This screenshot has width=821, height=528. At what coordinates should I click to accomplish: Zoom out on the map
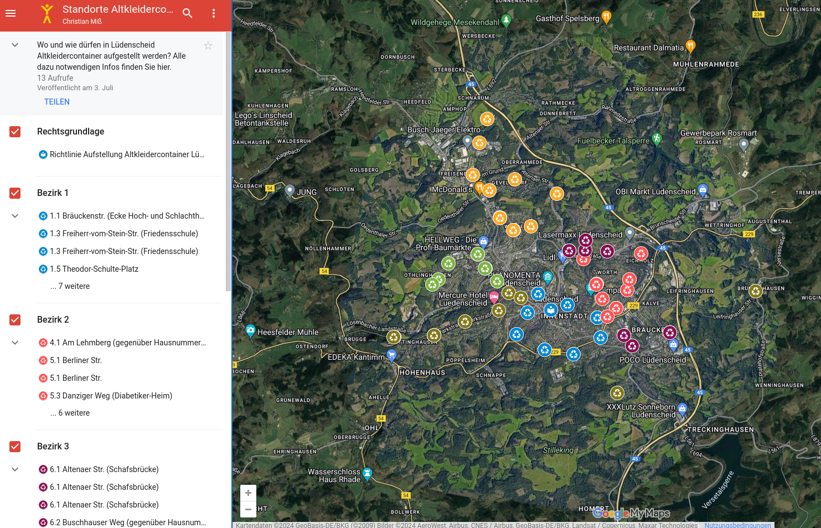click(248, 509)
